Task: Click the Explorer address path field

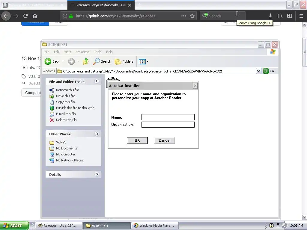Action: [156, 71]
